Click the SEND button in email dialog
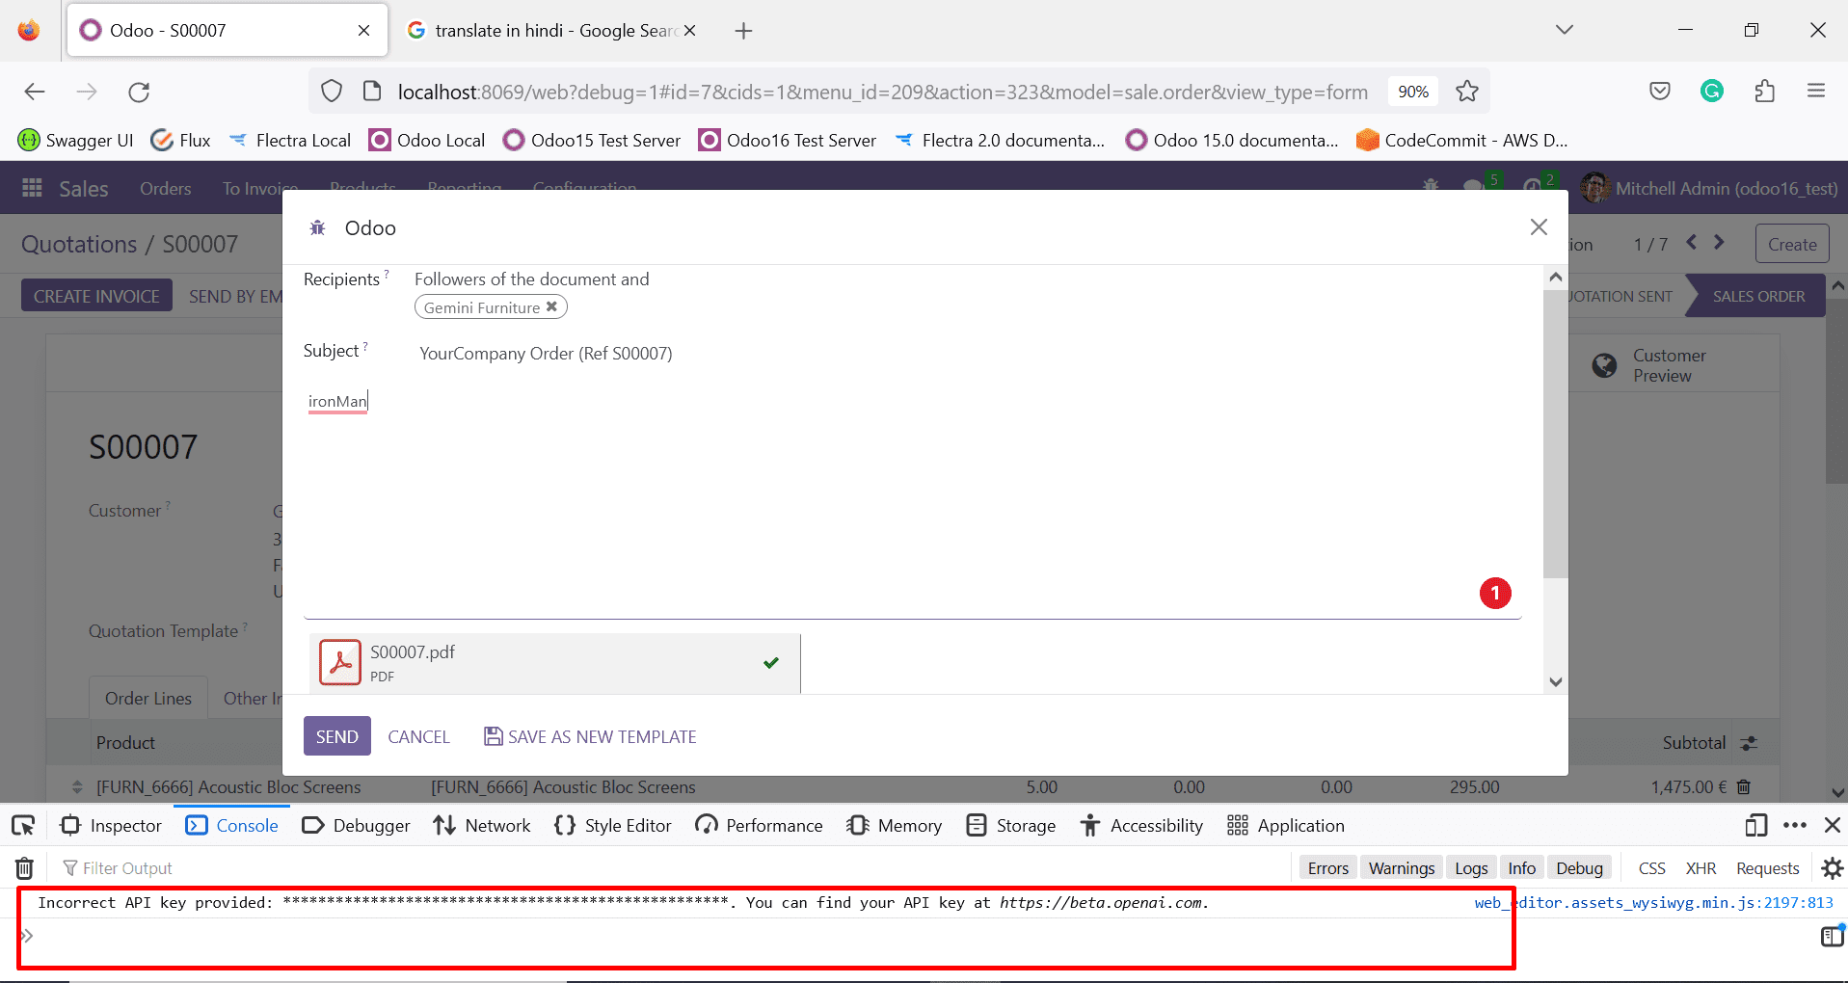 coord(335,735)
